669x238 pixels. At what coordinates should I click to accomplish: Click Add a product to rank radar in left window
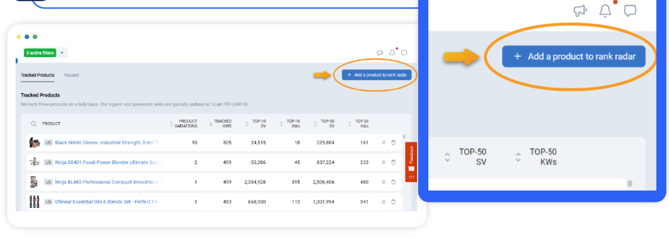tap(377, 75)
